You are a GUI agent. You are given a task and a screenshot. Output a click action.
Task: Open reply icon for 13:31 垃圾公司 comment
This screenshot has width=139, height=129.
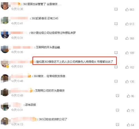click(116, 38)
